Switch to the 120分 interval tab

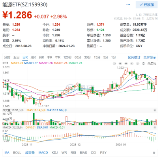pos(67,57)
